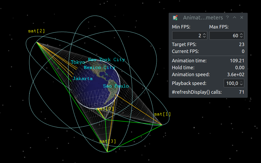Click the Target FPS value 23
Viewport: 261px width, 163px height.
point(242,44)
